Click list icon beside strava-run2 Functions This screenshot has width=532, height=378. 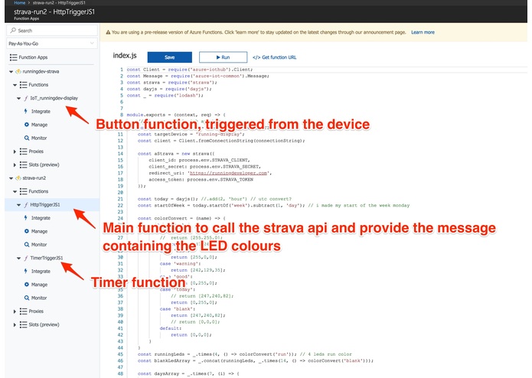(23, 191)
